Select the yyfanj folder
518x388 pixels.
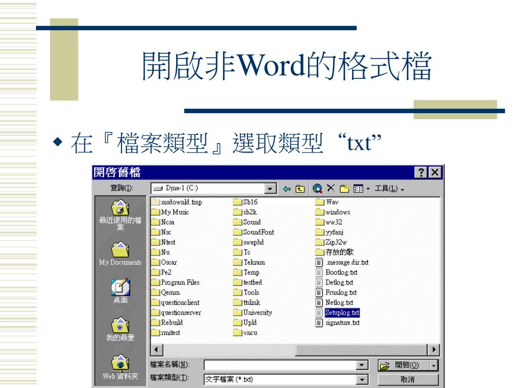tap(329, 232)
